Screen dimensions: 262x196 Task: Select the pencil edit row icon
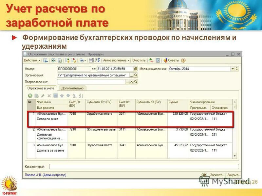click(x=43, y=95)
